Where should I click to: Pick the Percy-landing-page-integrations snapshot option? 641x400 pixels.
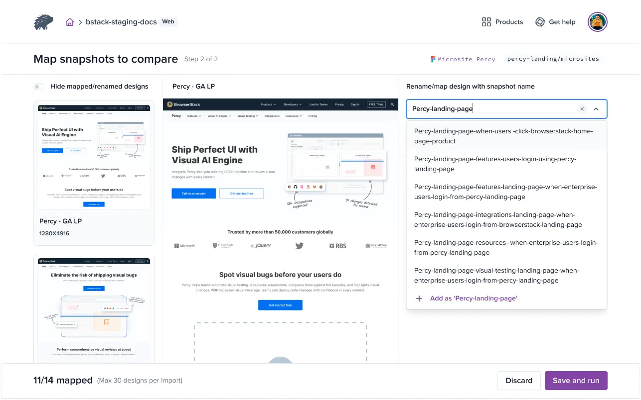click(498, 219)
